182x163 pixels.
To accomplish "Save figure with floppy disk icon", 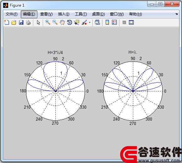I will pos(21,22).
